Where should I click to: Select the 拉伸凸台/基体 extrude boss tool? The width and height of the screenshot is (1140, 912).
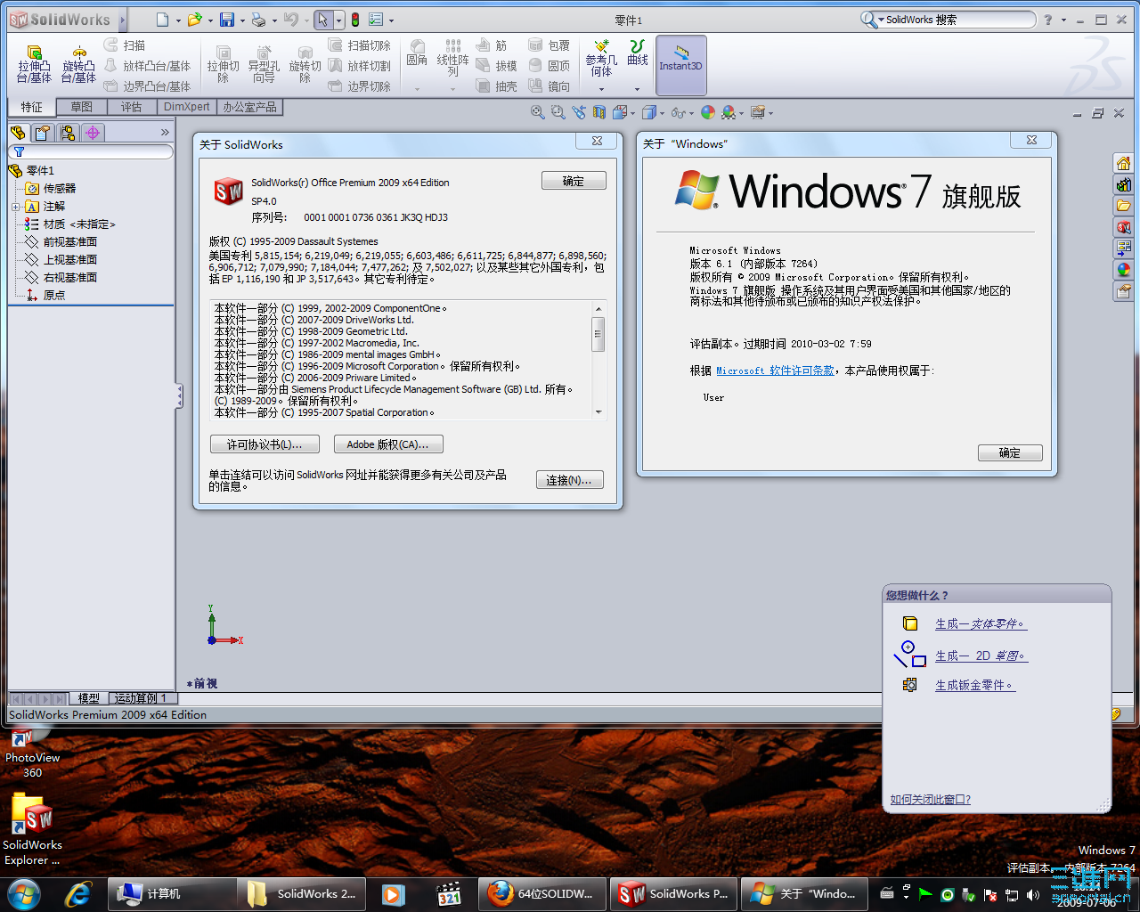pos(34,65)
